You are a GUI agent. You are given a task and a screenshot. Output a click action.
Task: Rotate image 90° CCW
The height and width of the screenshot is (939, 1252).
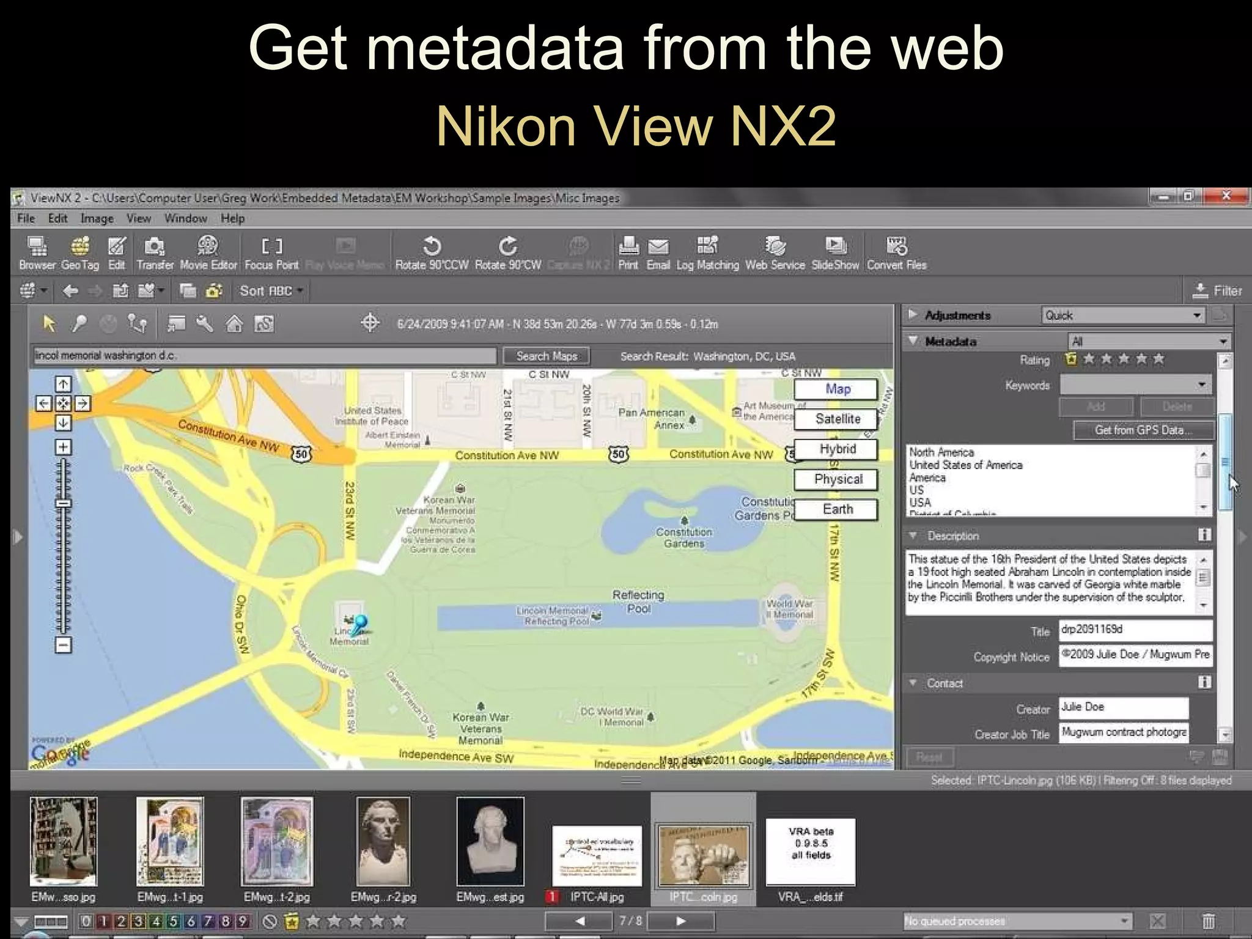pos(432,253)
